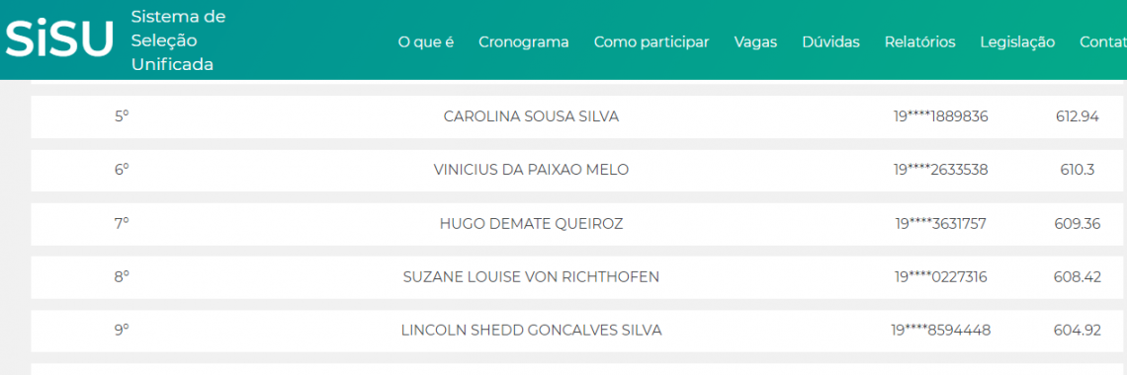Go to the Cronograma page
This screenshot has width=1127, height=375.
[x=524, y=42]
